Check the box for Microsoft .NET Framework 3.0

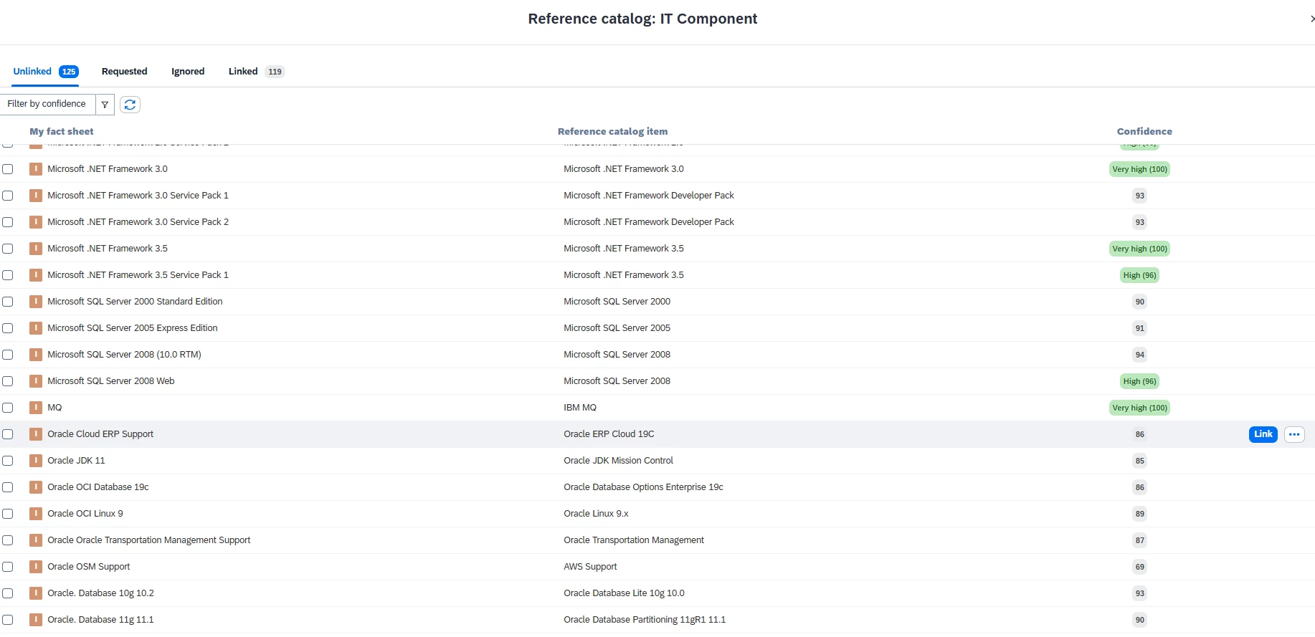click(x=8, y=169)
